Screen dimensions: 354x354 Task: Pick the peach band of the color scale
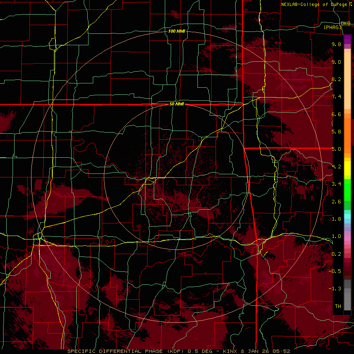coord(347,81)
